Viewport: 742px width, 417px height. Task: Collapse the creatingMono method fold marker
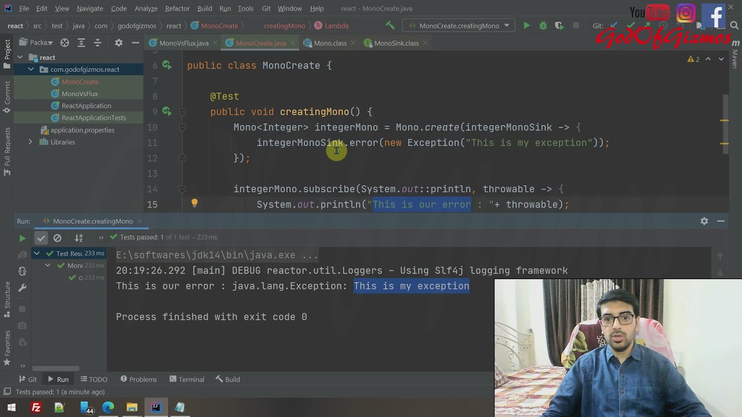click(x=182, y=112)
